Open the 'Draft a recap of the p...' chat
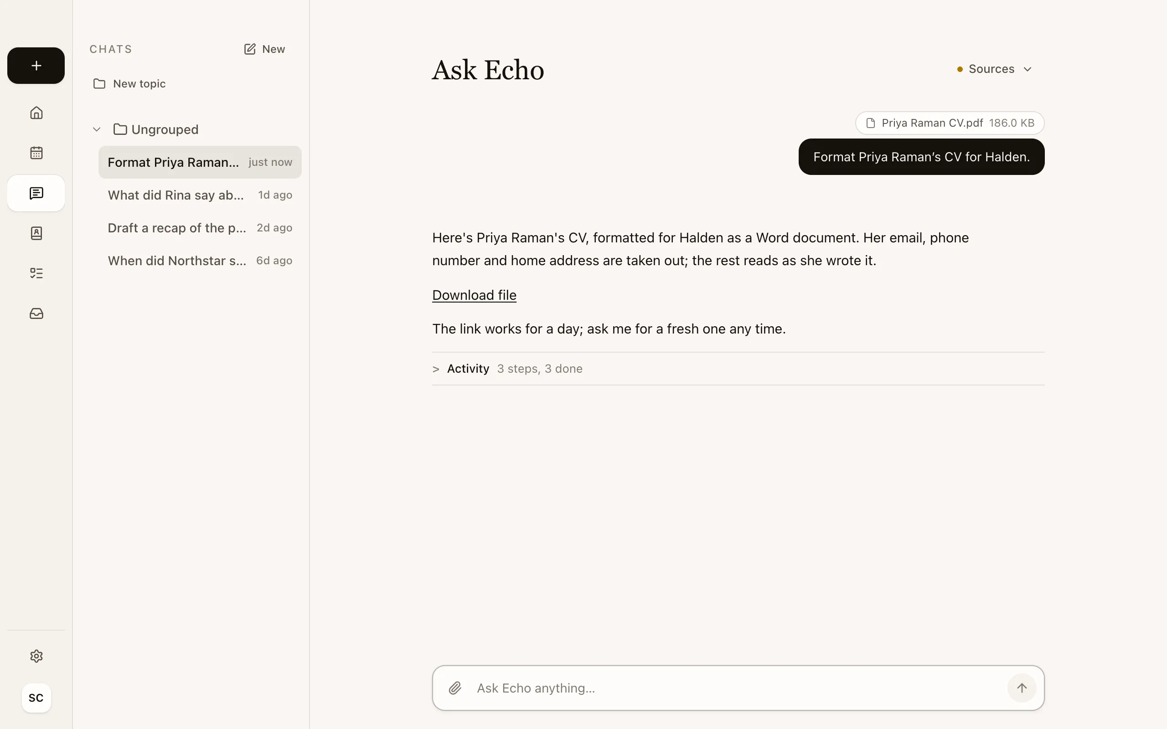The width and height of the screenshot is (1167, 729). pyautogui.click(x=200, y=228)
